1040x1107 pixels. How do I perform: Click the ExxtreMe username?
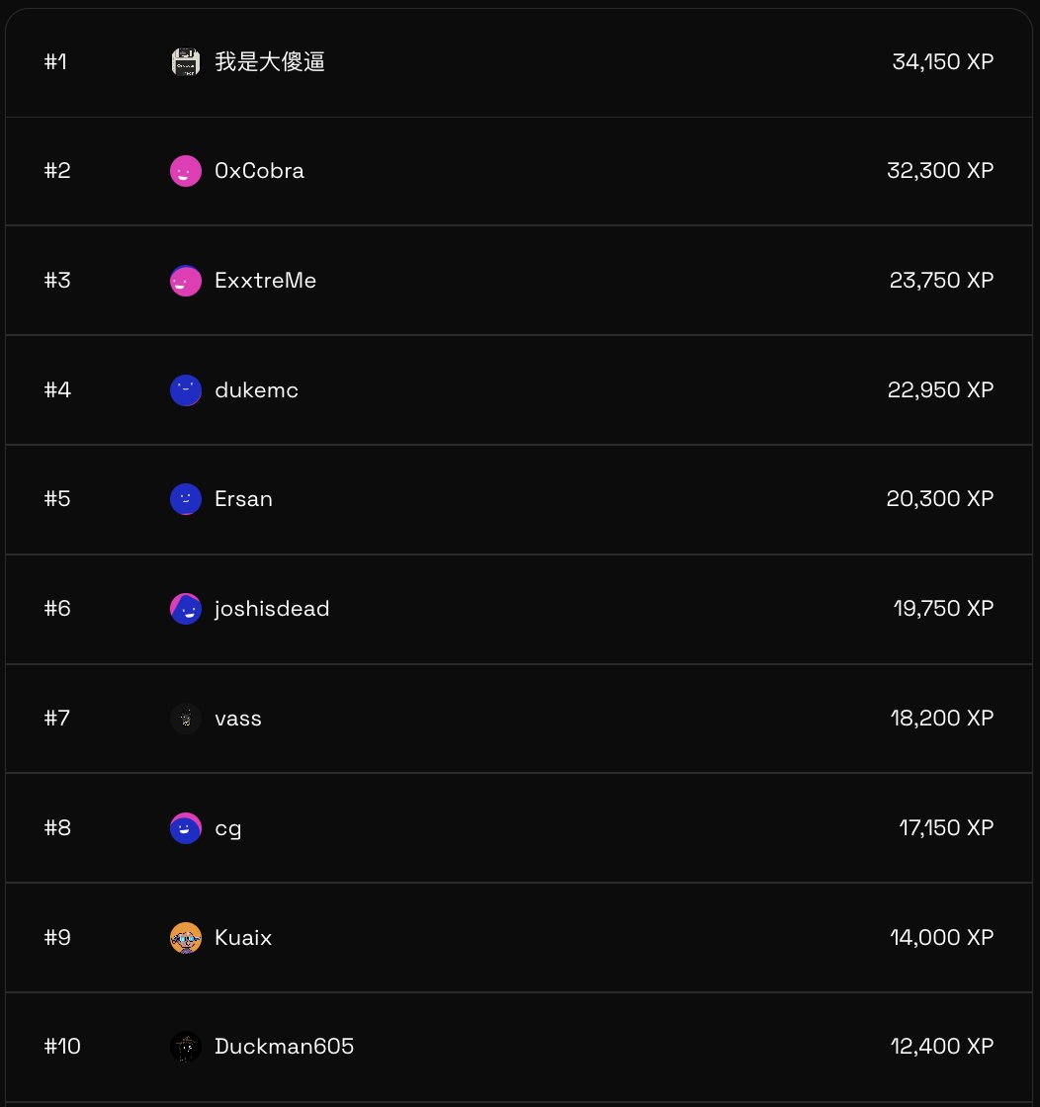point(266,281)
